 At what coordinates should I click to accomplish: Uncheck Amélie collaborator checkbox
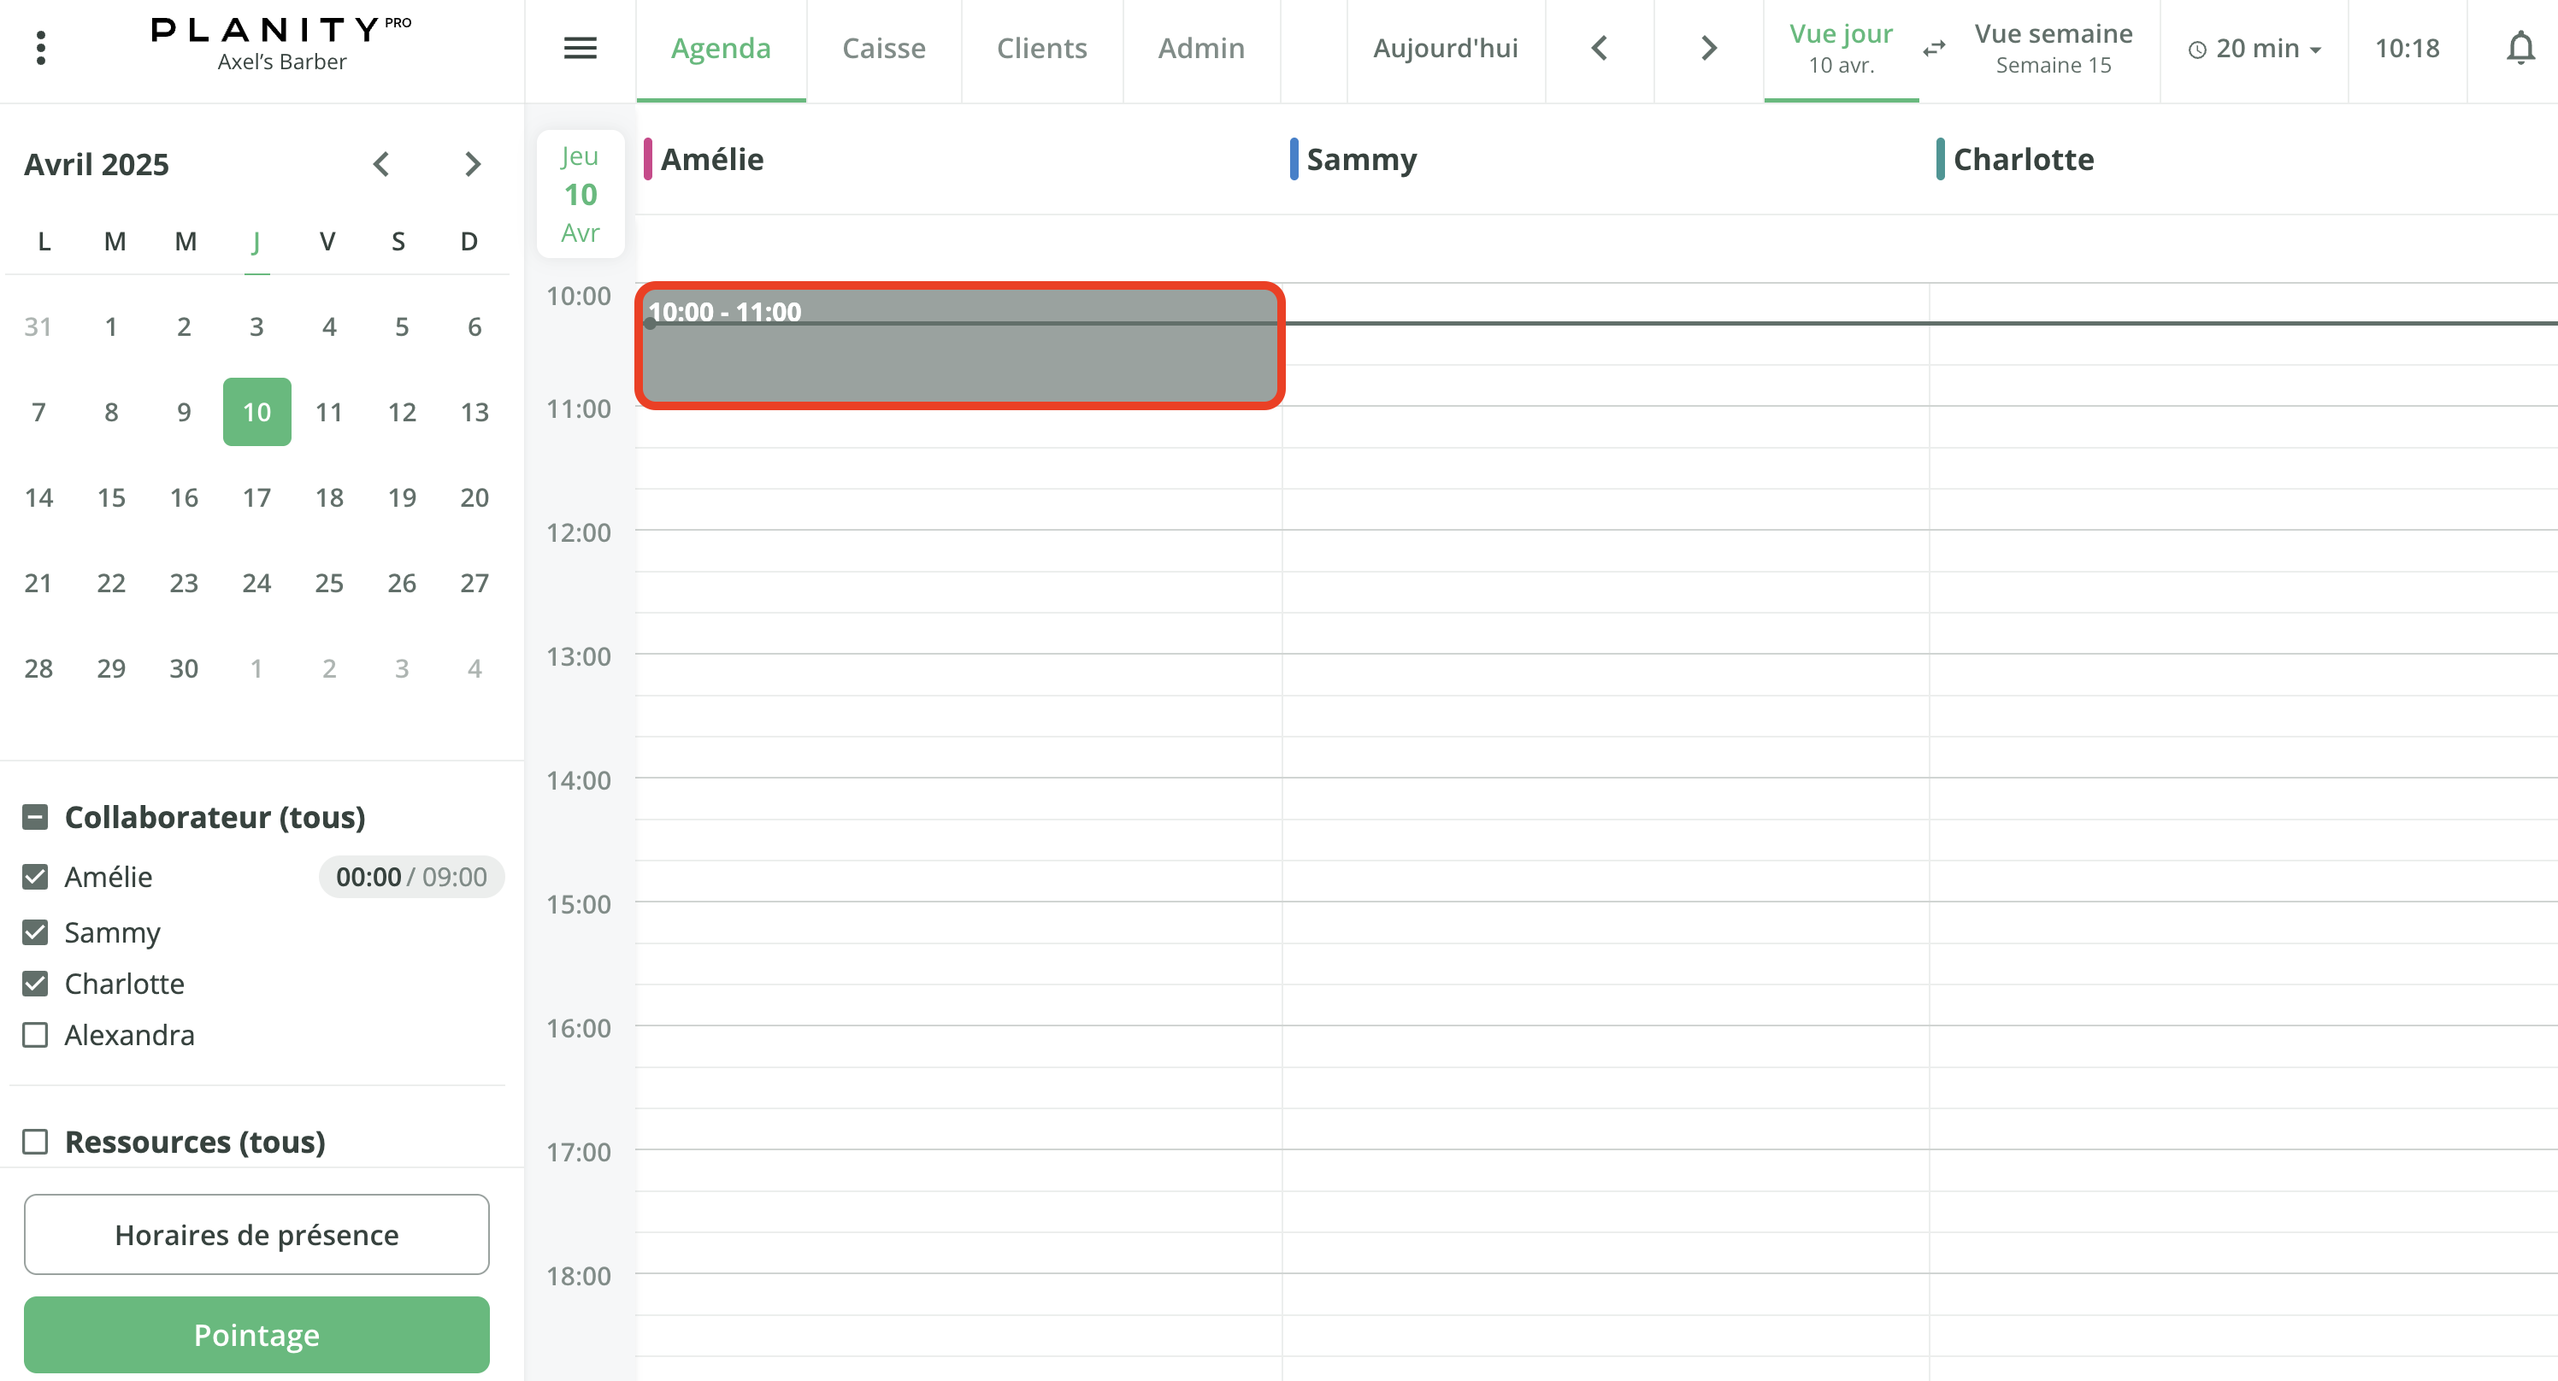pos(36,877)
